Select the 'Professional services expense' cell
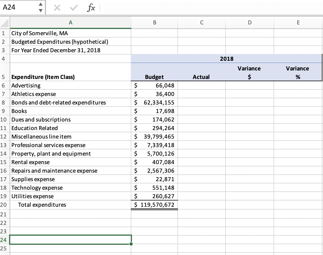Image resolution: width=323 pixels, height=255 pixels. click(x=71, y=145)
